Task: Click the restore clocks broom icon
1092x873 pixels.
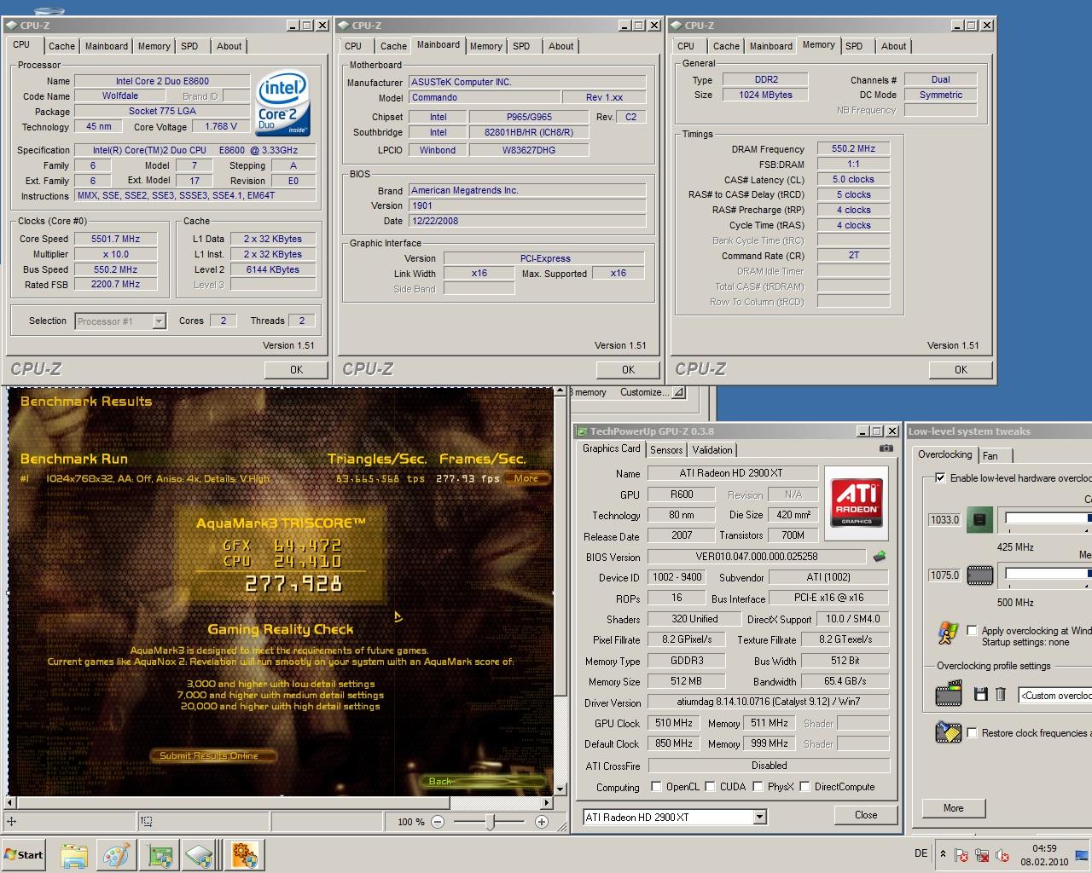Action: pyautogui.click(x=948, y=732)
